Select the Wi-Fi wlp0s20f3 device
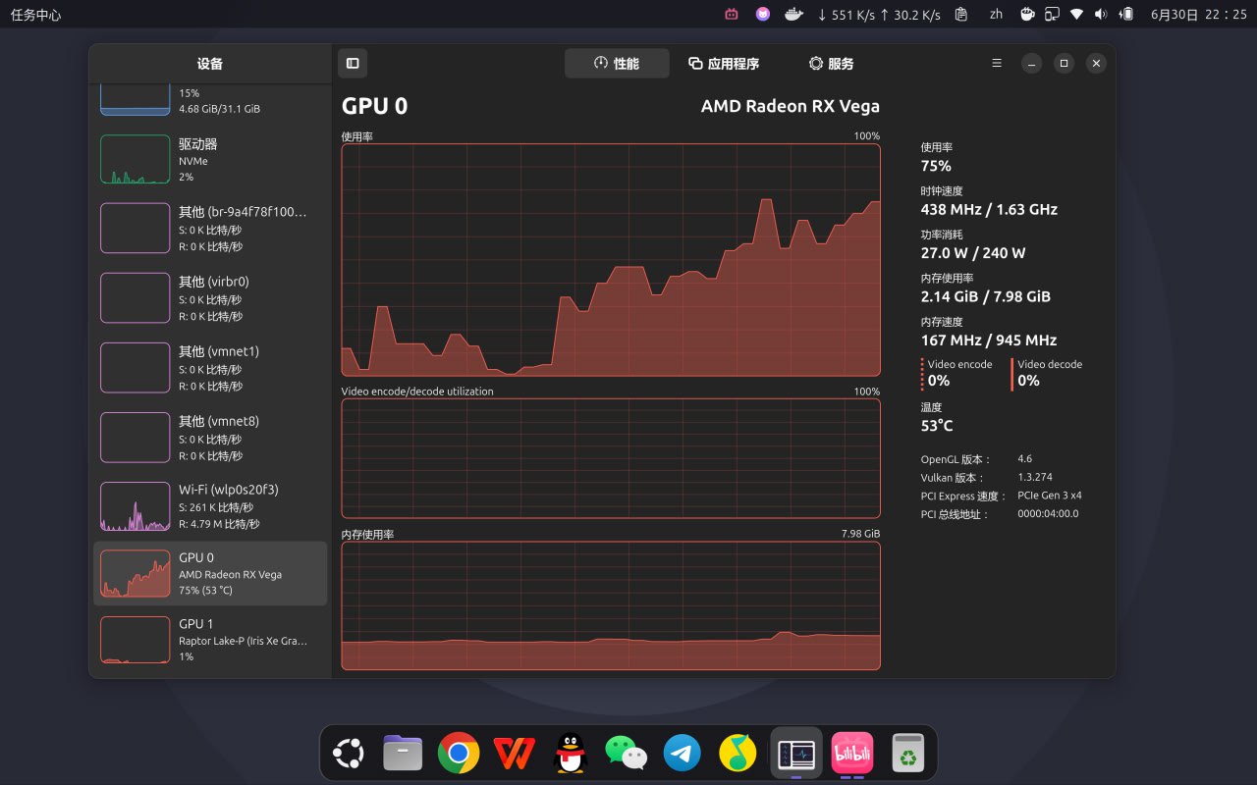Image resolution: width=1257 pixels, height=785 pixels. point(210,506)
